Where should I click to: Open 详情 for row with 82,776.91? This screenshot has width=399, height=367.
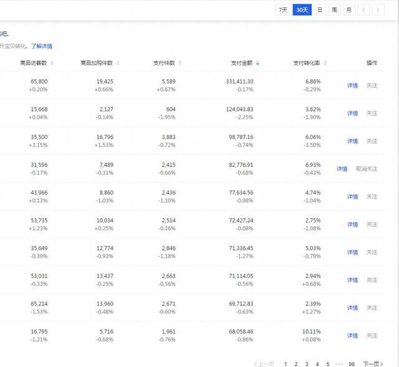tap(342, 169)
